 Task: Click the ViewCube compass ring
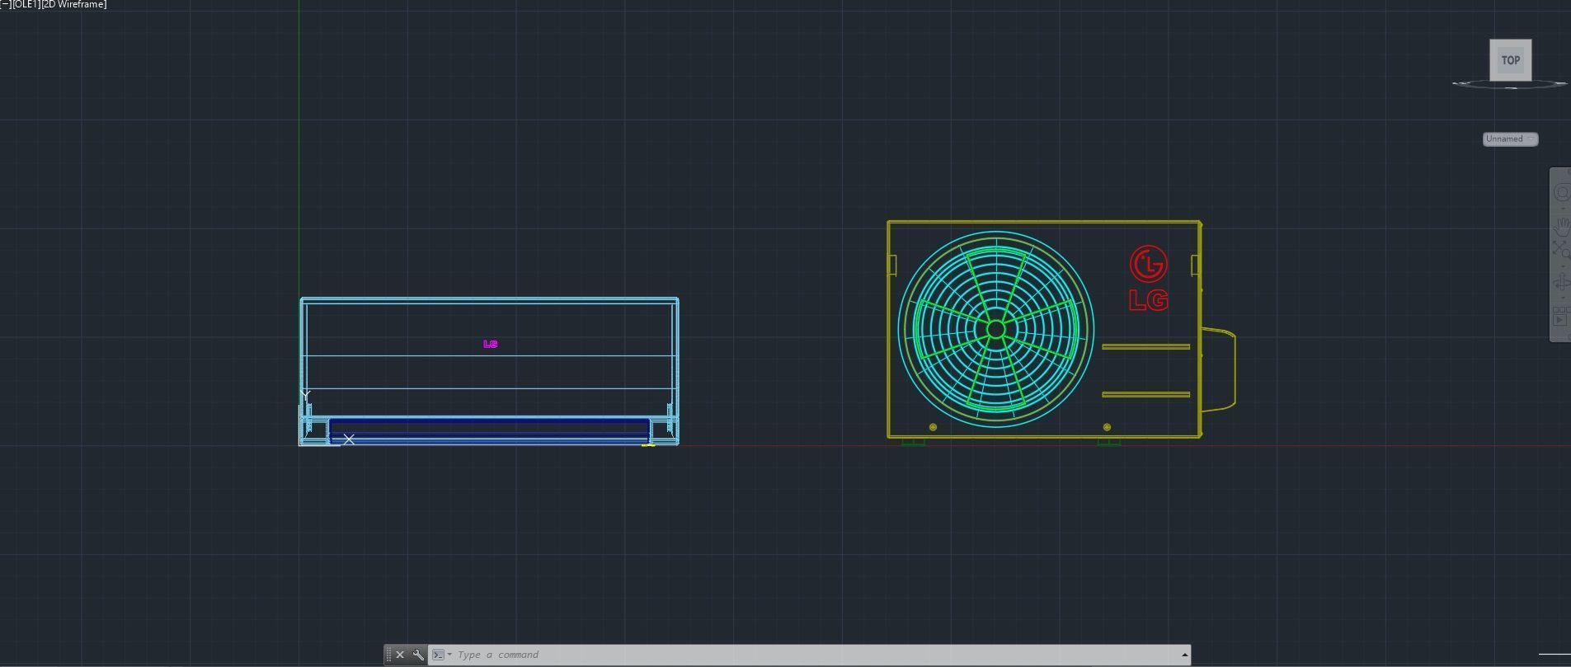coord(1510,83)
